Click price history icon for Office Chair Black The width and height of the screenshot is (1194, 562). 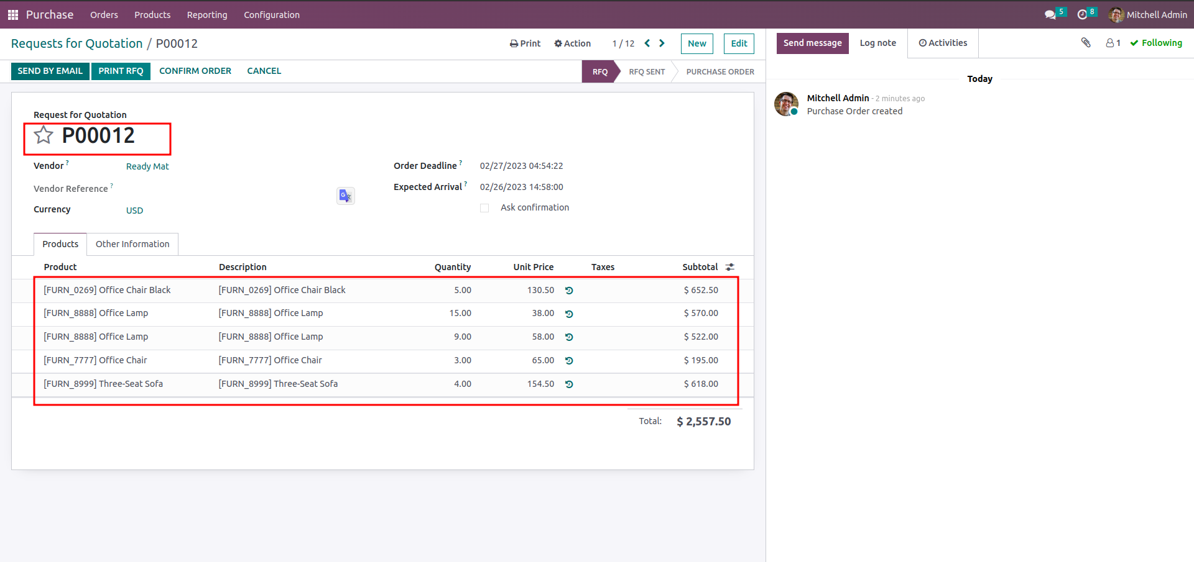coord(569,291)
